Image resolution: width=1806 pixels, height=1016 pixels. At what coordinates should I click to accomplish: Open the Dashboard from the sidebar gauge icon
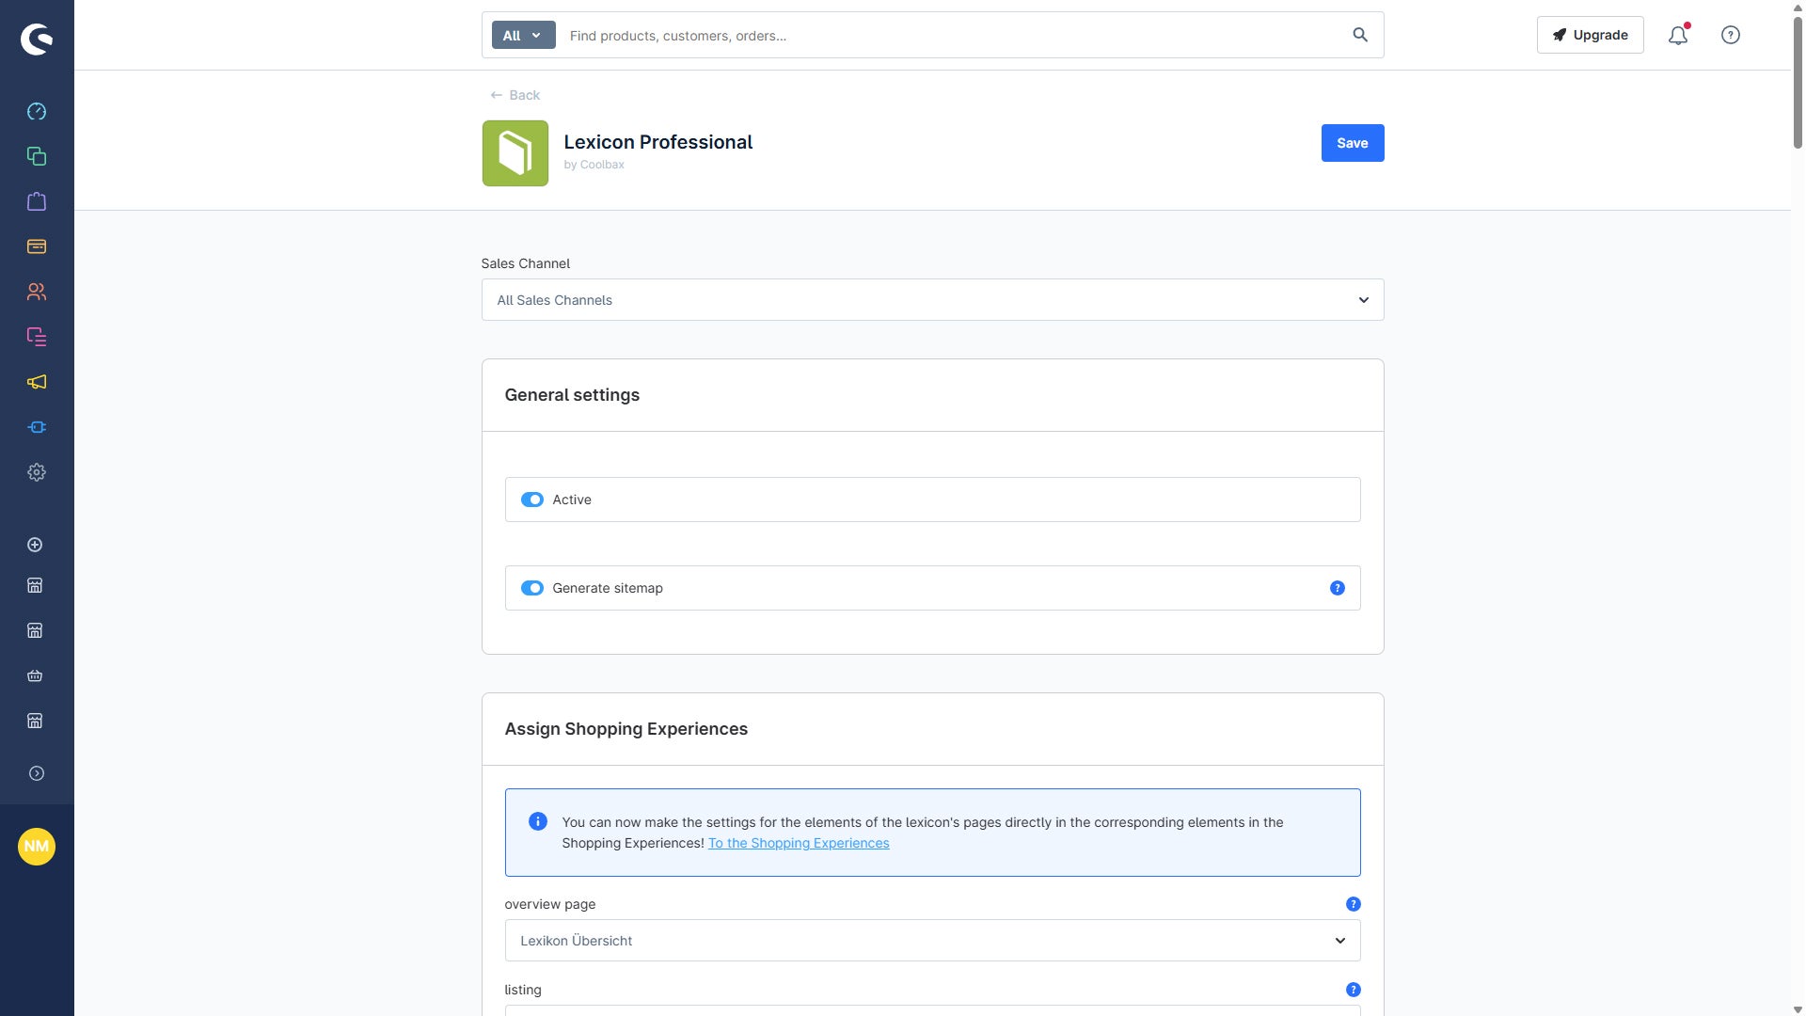[37, 112]
